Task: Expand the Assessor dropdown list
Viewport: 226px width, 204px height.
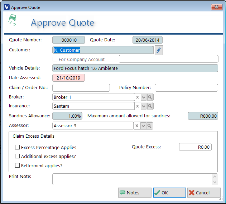Action: [x=143, y=126]
